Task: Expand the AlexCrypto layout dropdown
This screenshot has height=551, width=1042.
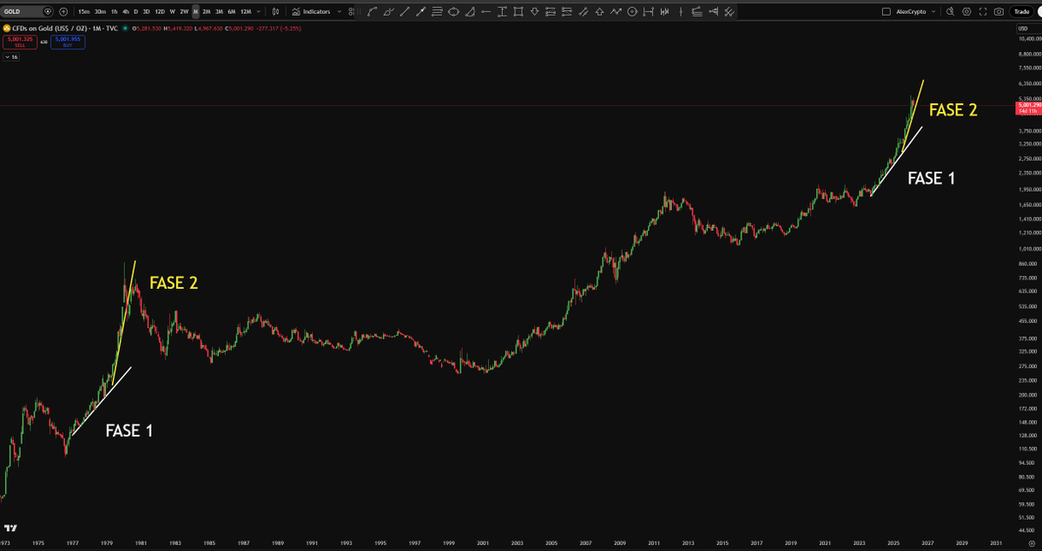Action: (934, 12)
